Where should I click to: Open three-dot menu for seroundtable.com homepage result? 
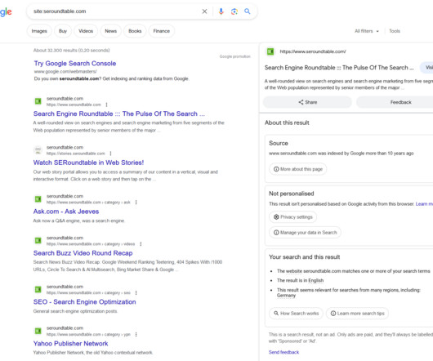pos(106,105)
